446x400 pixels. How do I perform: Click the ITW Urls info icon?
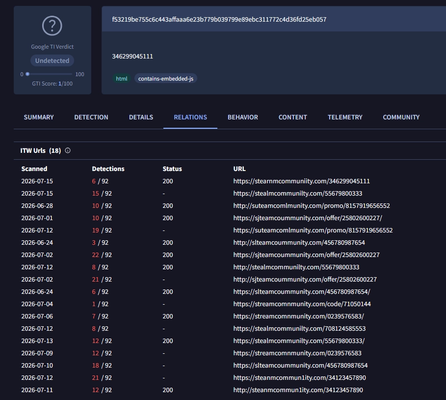(68, 150)
